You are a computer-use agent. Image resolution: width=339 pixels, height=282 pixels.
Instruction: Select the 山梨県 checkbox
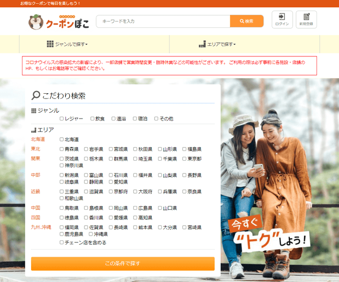160,175
